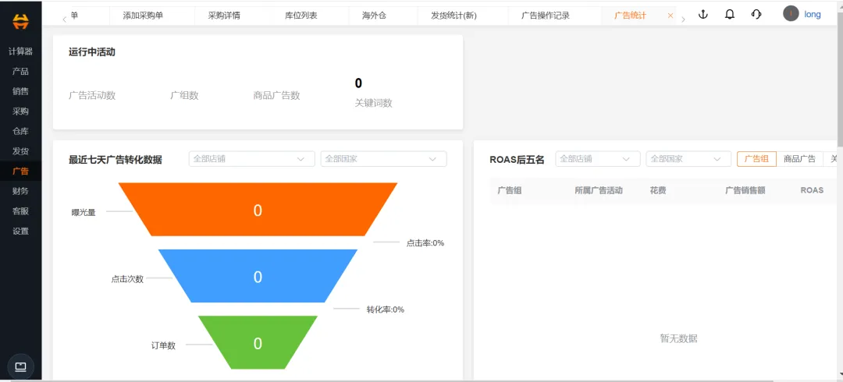Expand 全部店铺 dropdown in 最近七天广告转化数据
Screen dimensions: 843x382
[x=251, y=159]
